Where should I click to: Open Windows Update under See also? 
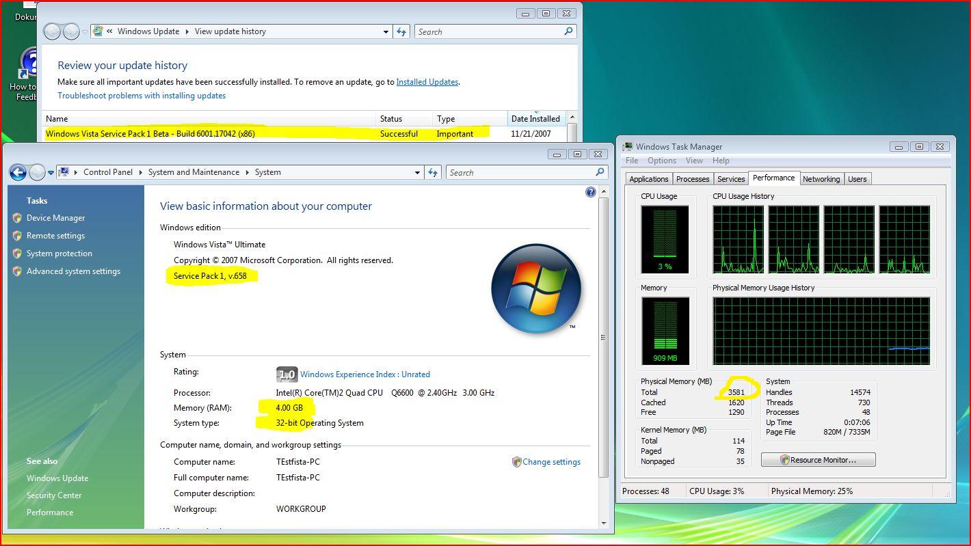coord(57,478)
